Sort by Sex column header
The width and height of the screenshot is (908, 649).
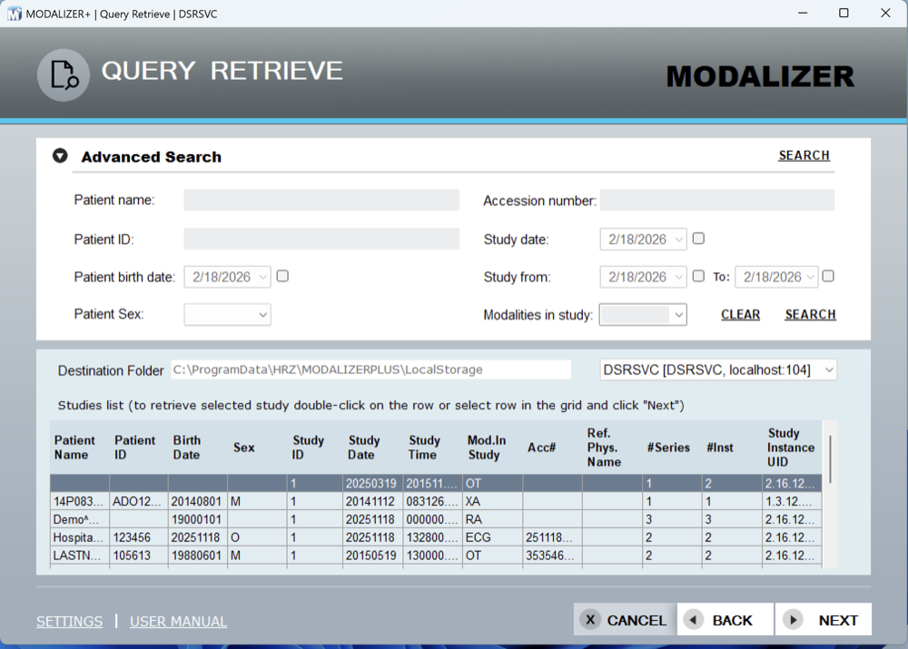coord(257,447)
